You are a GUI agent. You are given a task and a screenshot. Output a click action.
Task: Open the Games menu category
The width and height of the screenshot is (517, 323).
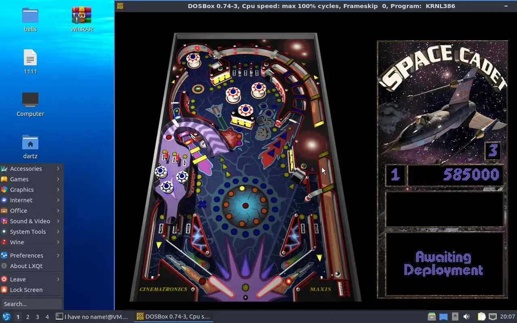[32, 179]
